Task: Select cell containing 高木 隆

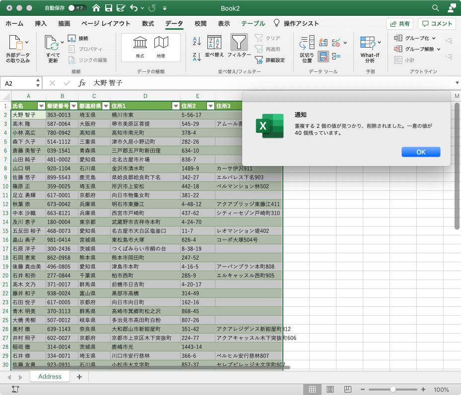Action: click(x=28, y=124)
